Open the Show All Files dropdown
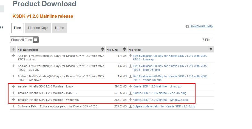 (24, 40)
